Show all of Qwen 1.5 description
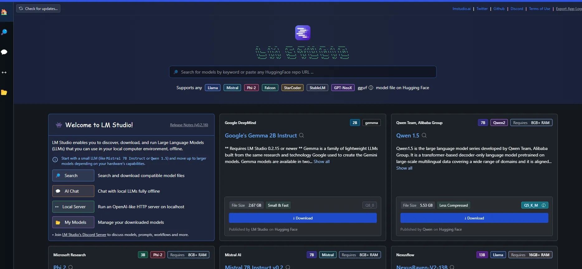The height and width of the screenshot is (269, 582). [x=404, y=168]
